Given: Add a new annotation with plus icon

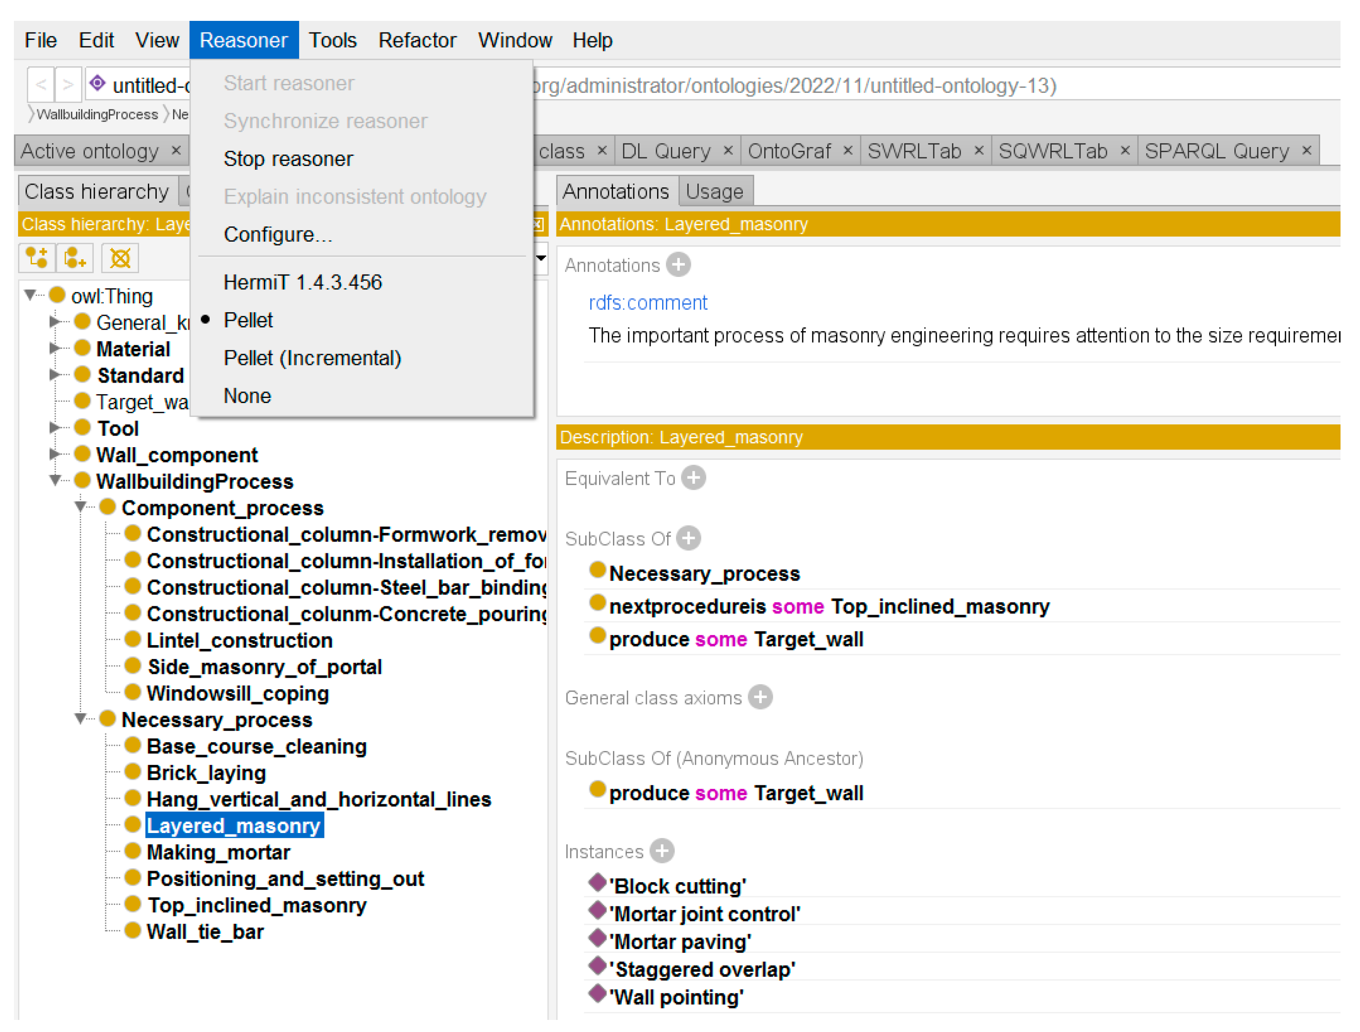Looking at the screenshot, I should 678,265.
